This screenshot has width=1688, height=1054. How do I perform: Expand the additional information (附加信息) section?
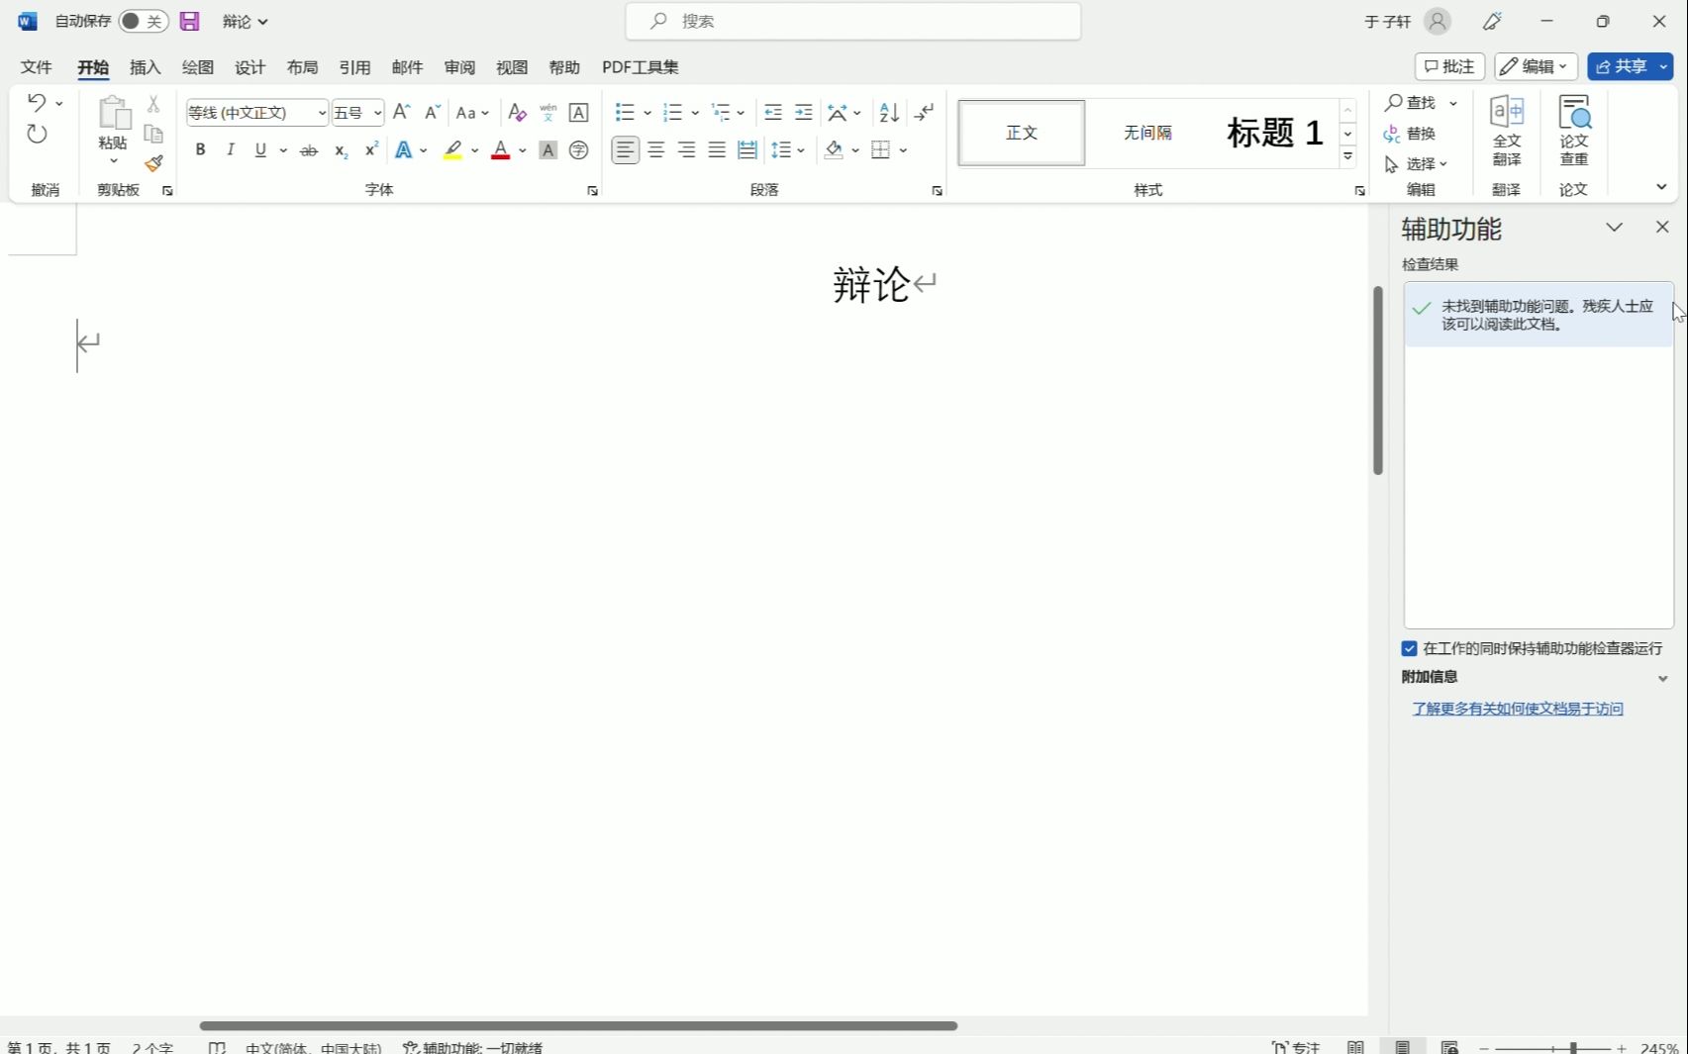coord(1663,679)
